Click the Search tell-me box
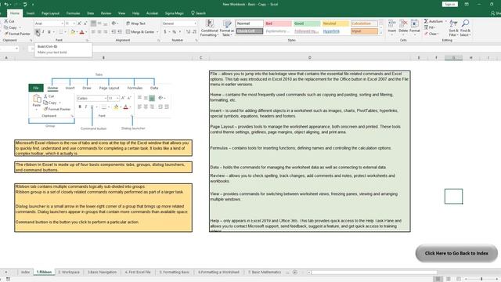The width and height of the screenshot is (501, 282). point(198,13)
